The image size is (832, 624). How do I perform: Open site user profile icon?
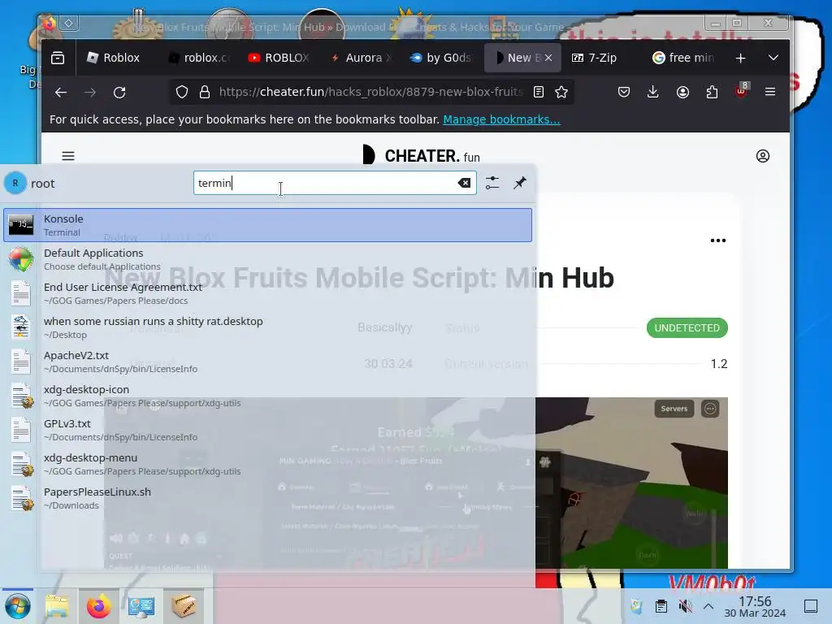[x=763, y=156]
